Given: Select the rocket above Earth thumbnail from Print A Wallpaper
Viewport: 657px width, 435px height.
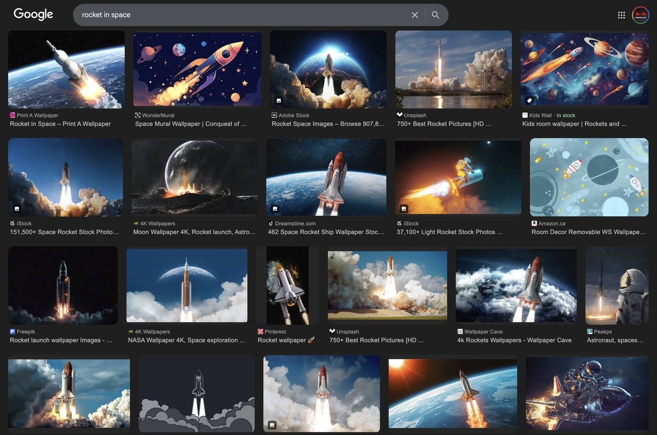Looking at the screenshot, I should click(66, 70).
